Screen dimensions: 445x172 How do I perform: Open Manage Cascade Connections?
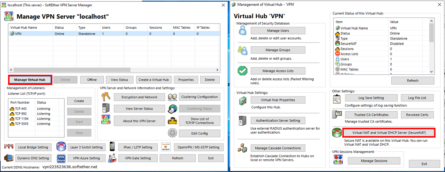pos(278,148)
